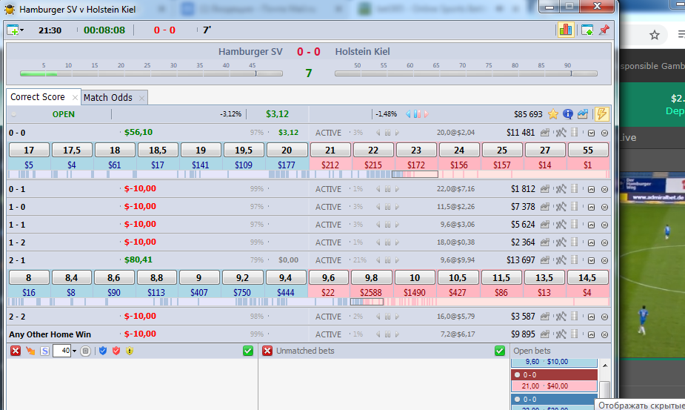Toggle the red shield check icon

[x=116, y=351]
